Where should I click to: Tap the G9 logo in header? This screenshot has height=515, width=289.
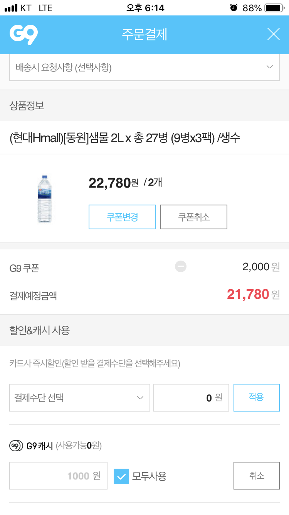click(x=24, y=35)
